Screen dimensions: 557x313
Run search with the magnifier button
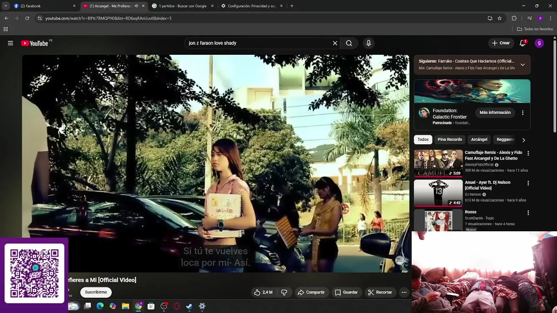point(349,43)
